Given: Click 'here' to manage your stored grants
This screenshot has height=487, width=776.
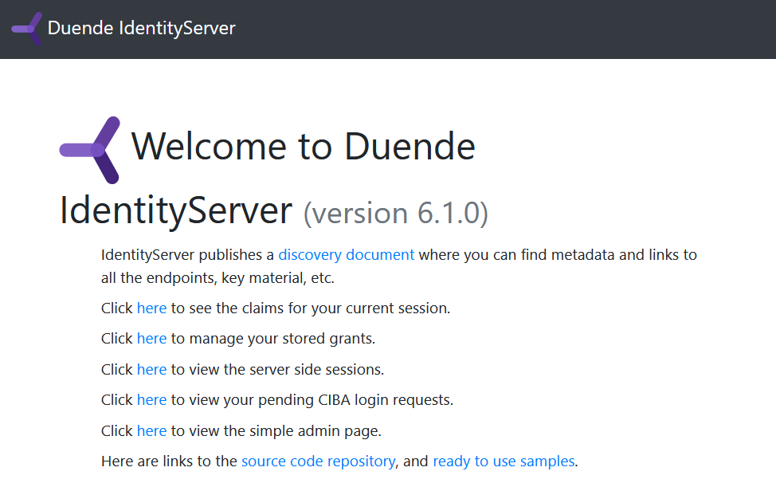Looking at the screenshot, I should (151, 339).
